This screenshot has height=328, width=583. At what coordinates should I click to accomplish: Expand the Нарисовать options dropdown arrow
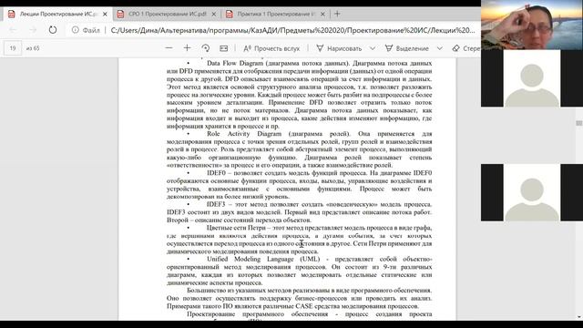(x=373, y=48)
